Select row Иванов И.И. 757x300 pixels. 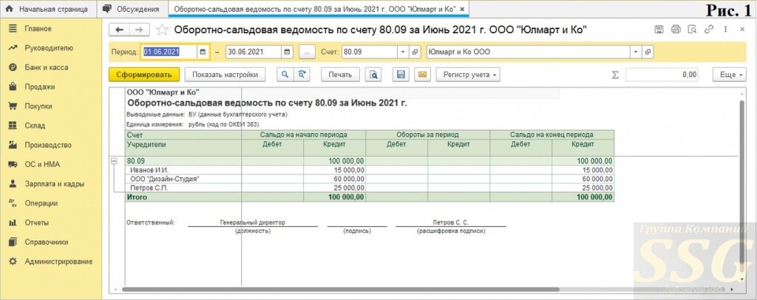(x=370, y=170)
